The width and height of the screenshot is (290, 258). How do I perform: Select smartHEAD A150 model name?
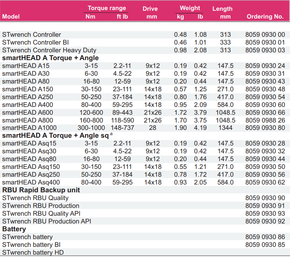[28, 89]
